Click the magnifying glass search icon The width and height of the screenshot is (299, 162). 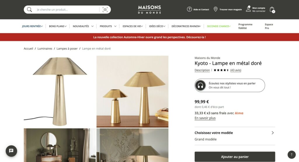point(29,10)
